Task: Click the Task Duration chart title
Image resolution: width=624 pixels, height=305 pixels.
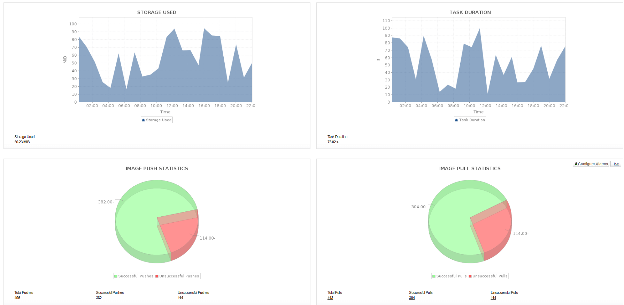Action: [470, 12]
